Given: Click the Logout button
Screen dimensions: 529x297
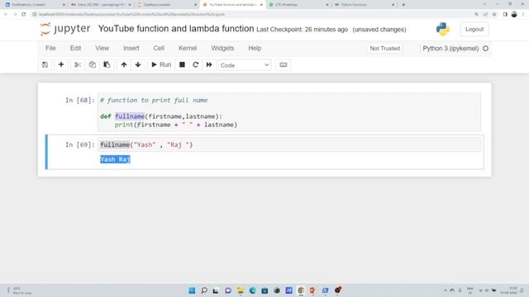Looking at the screenshot, I should point(474,30).
